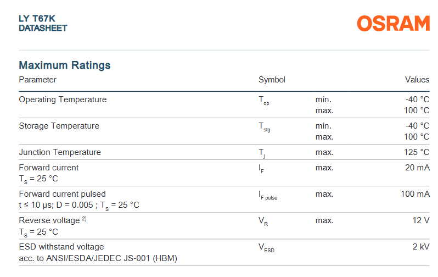Click the ESD withstand voltage parameter
Viewport: 438px width, 277px height.
pyautogui.click(x=61, y=247)
